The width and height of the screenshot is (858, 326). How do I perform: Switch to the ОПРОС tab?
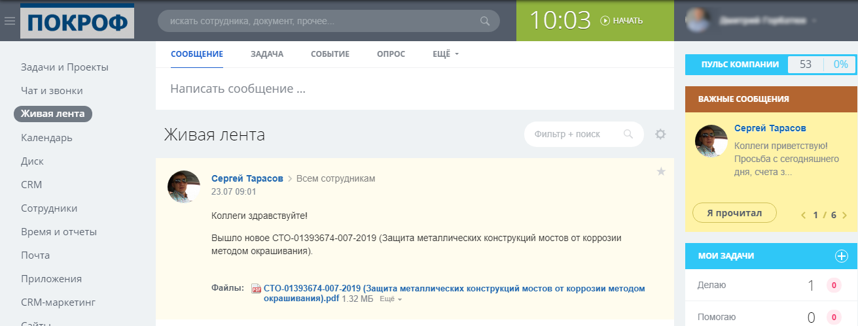pos(391,54)
